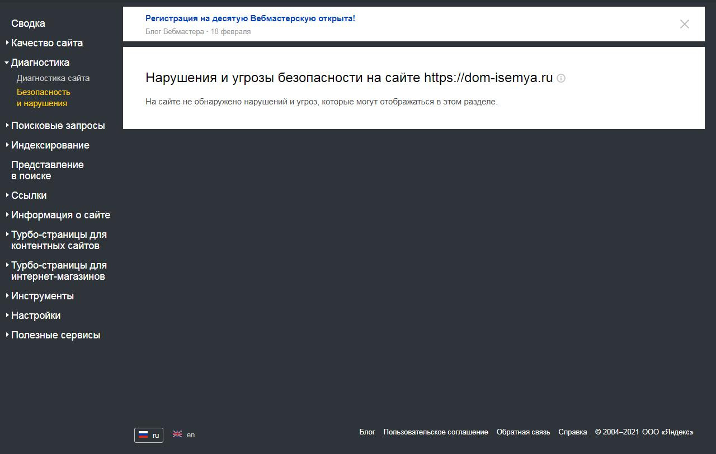Select the Russian flag icon
This screenshot has width=716, height=454.
point(143,435)
